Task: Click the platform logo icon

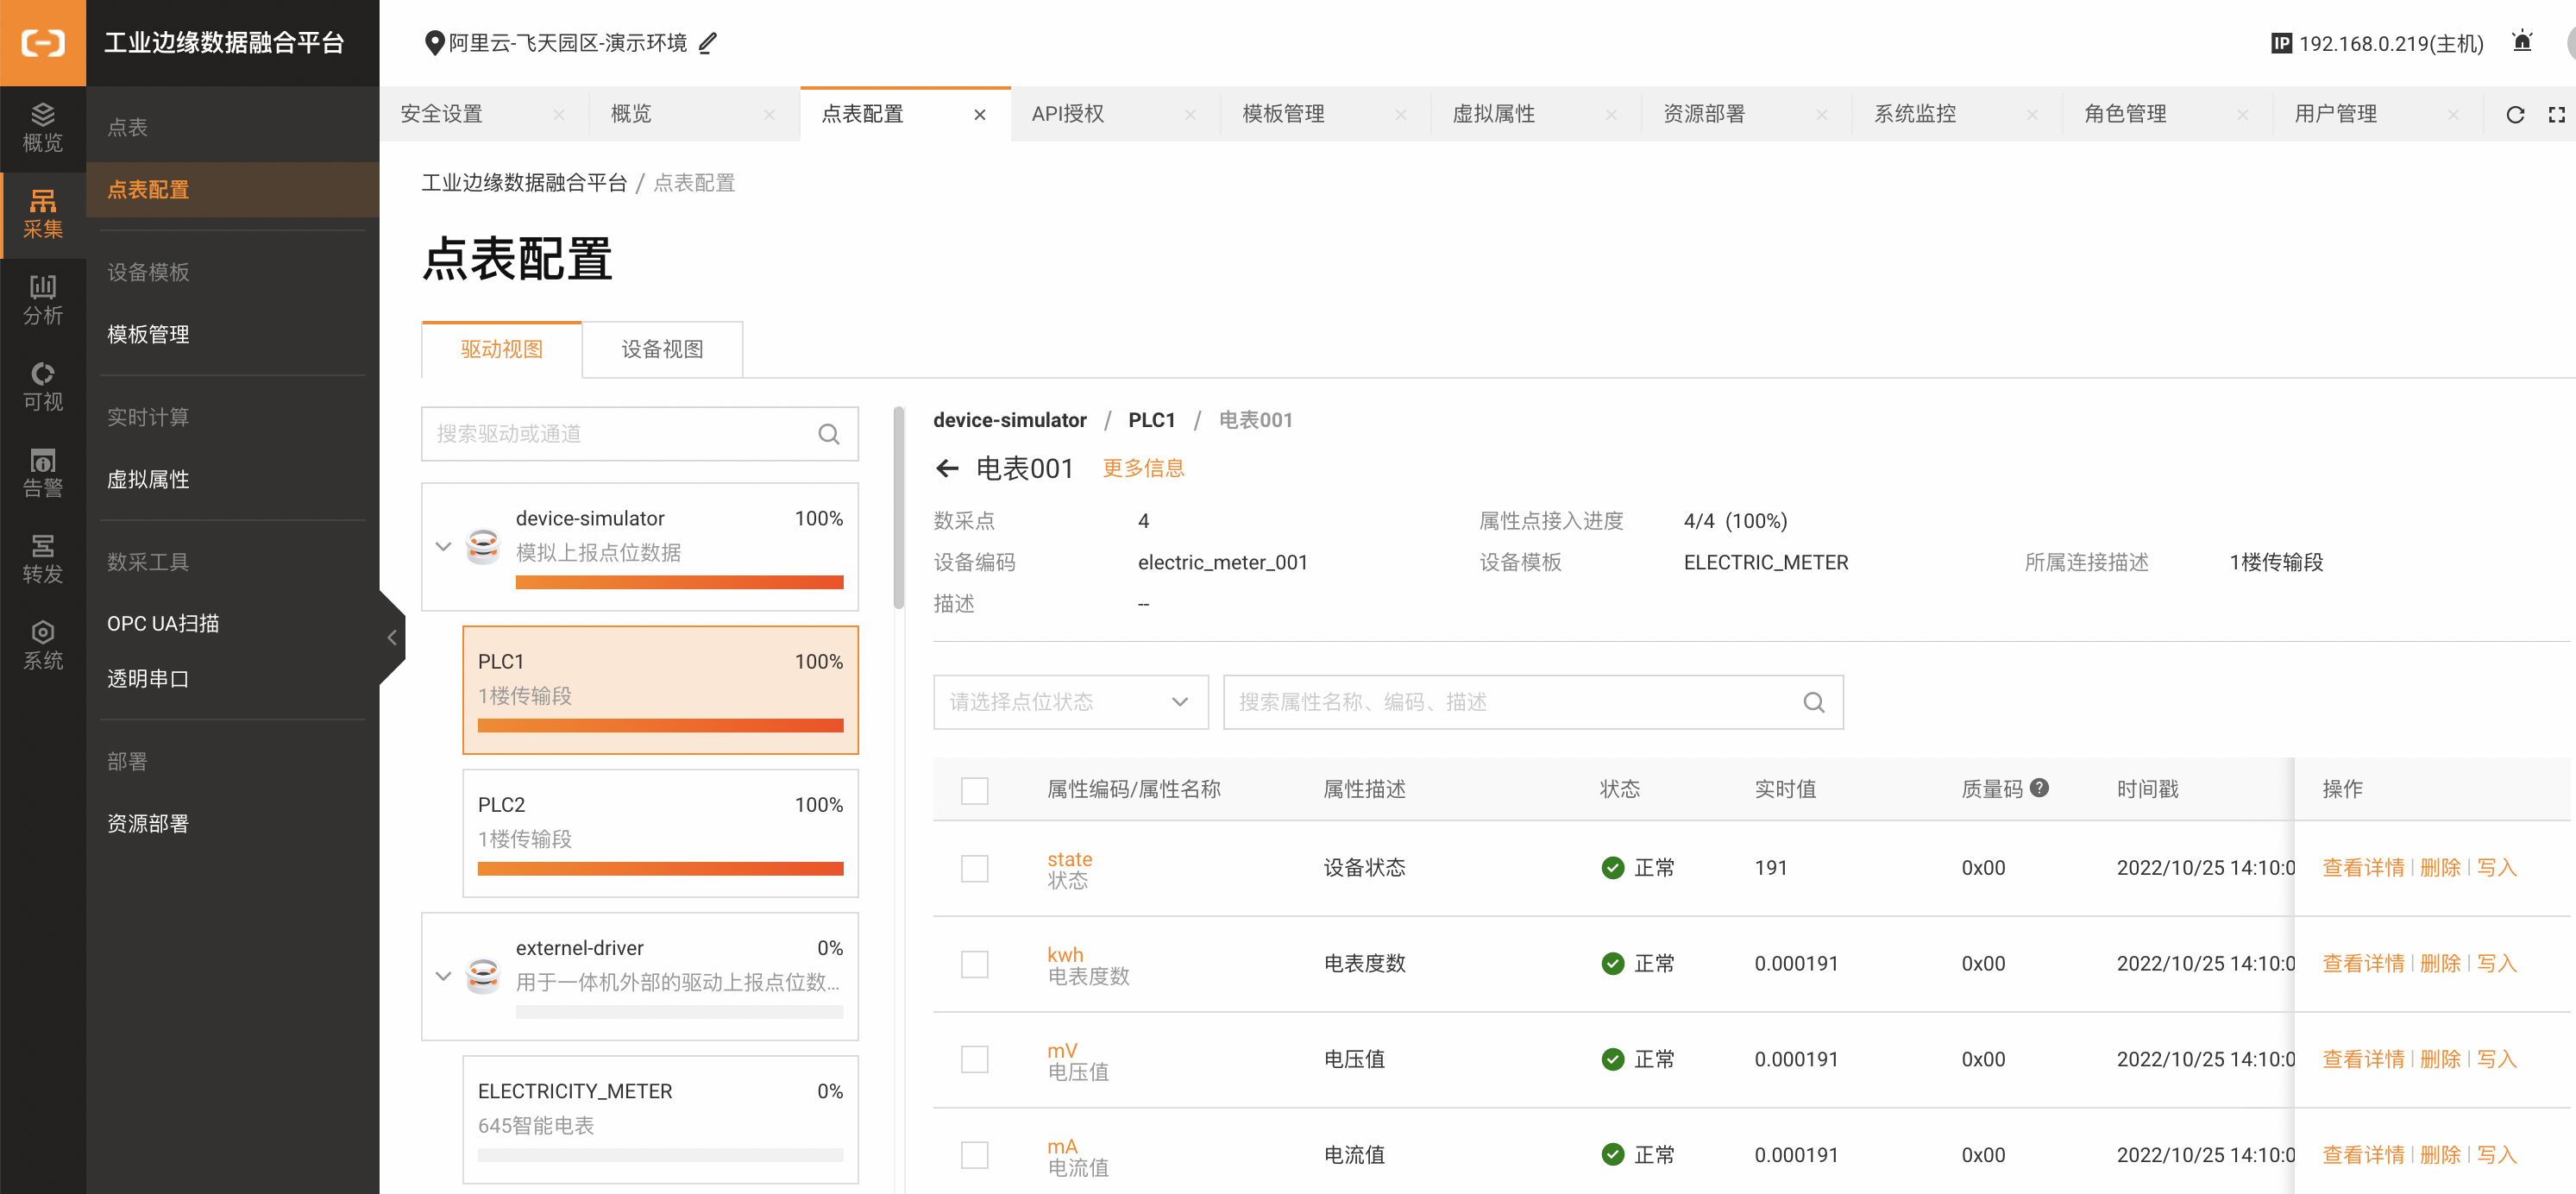Action: [x=43, y=42]
